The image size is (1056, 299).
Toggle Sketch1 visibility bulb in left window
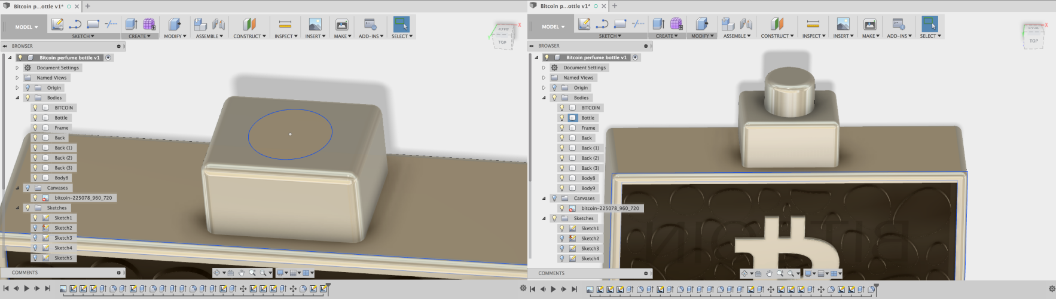[35, 218]
